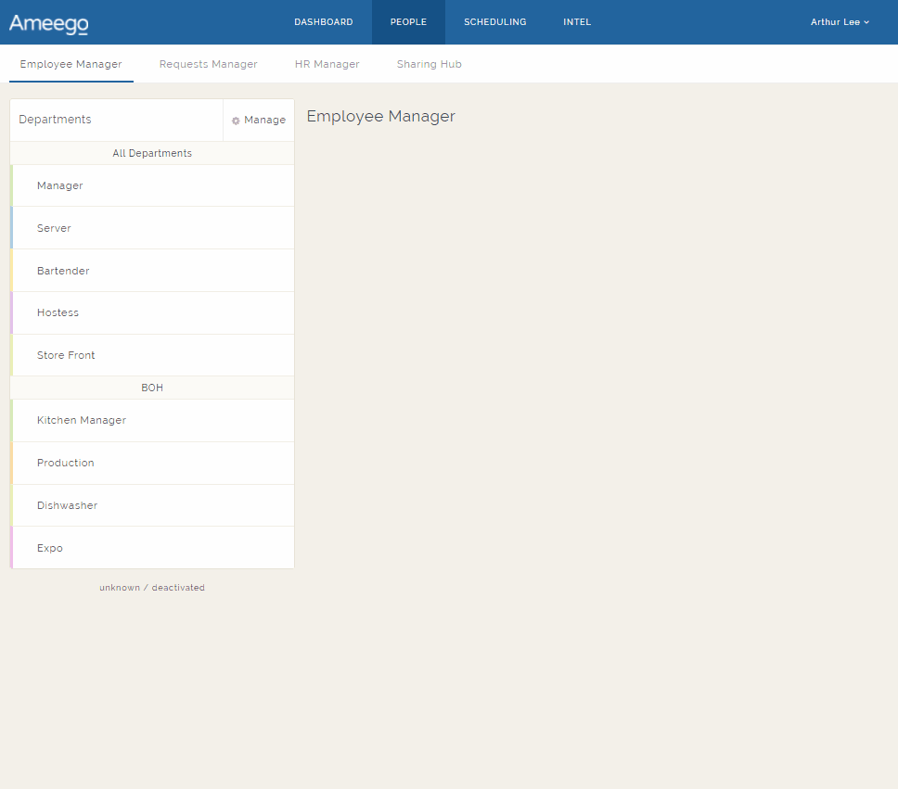
Task: Open the Sharing Hub tab
Action: click(x=429, y=64)
